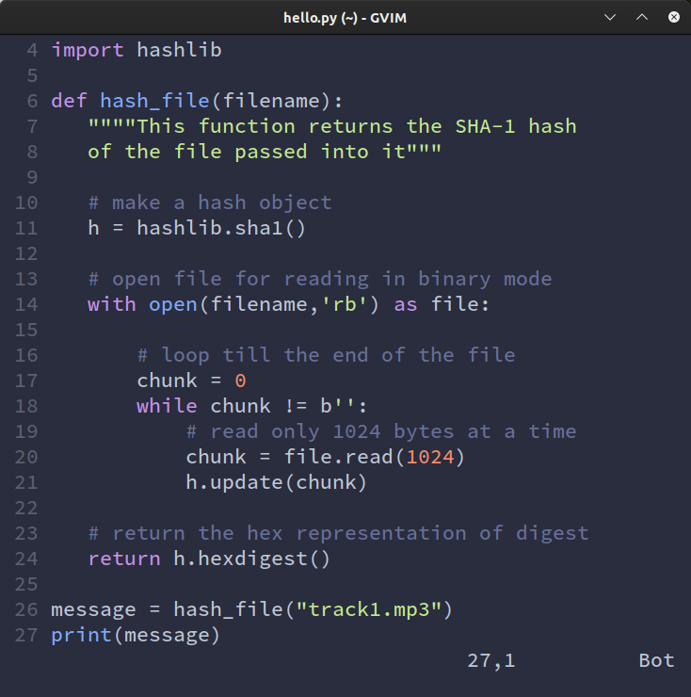
Task: Click comment '# make a hash object'
Action: 210,203
